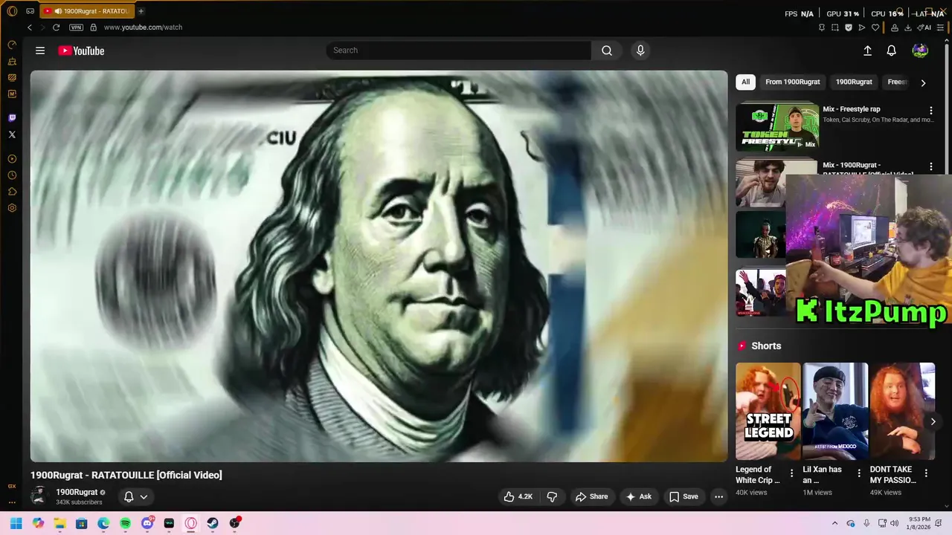Viewport: 952px width, 535px height.
Task: Show next Shorts with right arrow
Action: (x=933, y=421)
